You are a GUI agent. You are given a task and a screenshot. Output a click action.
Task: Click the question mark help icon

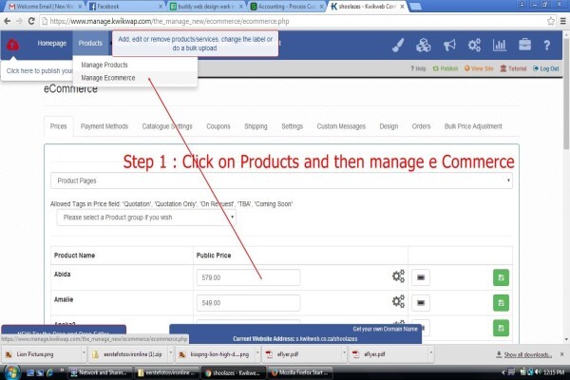[x=547, y=45]
